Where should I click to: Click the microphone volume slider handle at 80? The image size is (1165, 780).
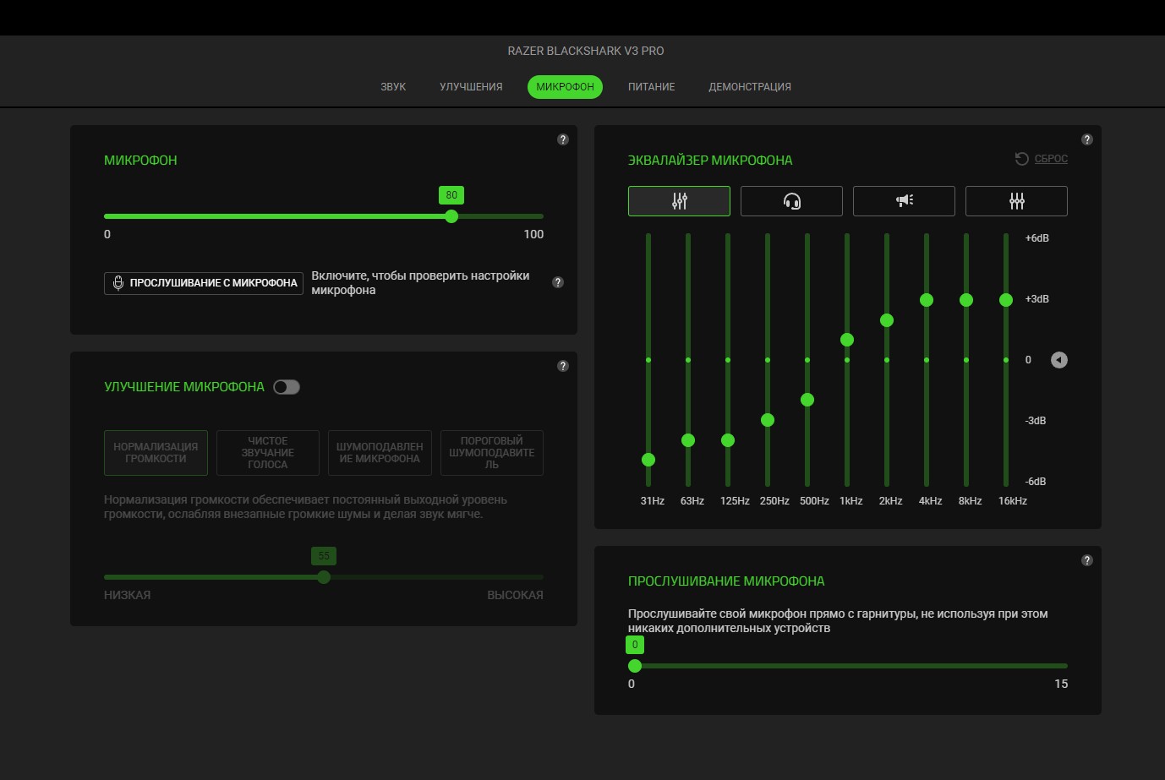(x=451, y=216)
